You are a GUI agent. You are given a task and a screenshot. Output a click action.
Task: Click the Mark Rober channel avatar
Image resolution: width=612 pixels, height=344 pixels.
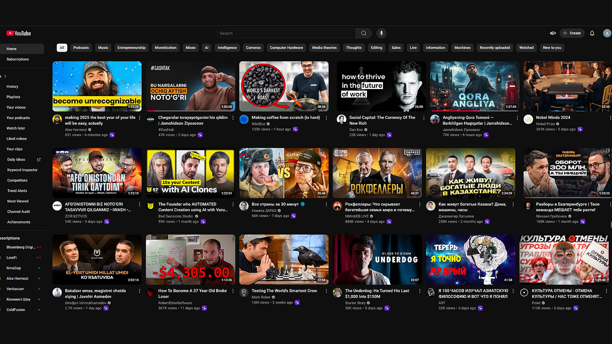point(244,292)
